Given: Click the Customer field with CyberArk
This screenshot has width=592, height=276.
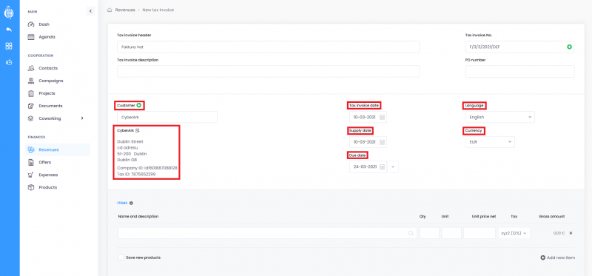Looking at the screenshot, I should pyautogui.click(x=167, y=117).
